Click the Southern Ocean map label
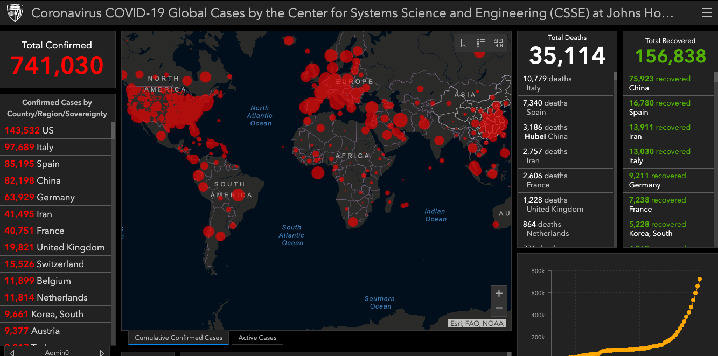The height and width of the screenshot is (356, 718). pos(380,303)
